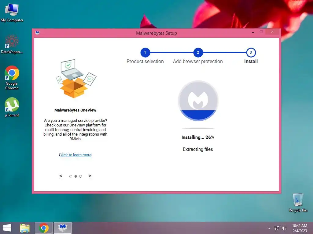Switch to Chrome in the taskbar
Image resolution: width=313 pixels, height=234 pixels.
point(44,228)
